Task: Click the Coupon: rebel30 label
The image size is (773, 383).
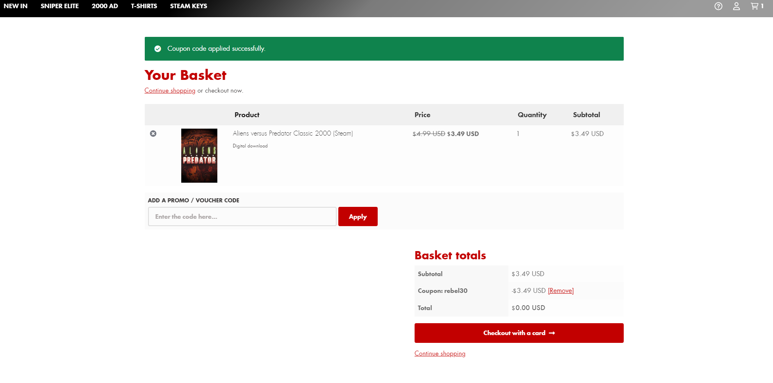Action: click(x=442, y=291)
